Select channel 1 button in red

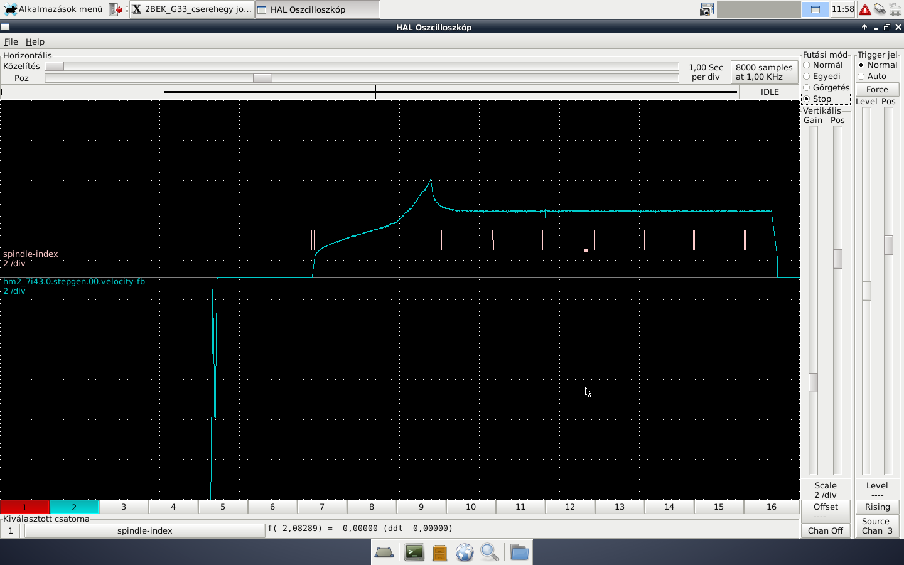24,507
